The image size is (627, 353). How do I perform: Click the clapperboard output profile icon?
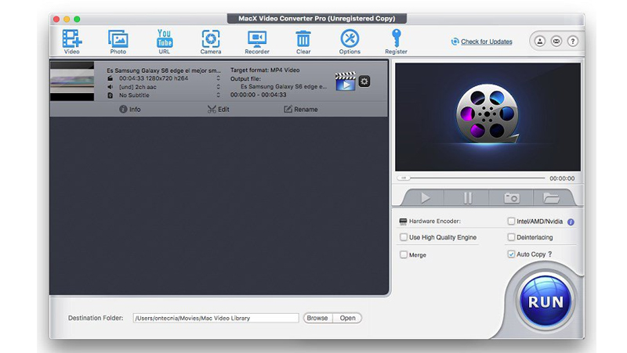tap(345, 81)
